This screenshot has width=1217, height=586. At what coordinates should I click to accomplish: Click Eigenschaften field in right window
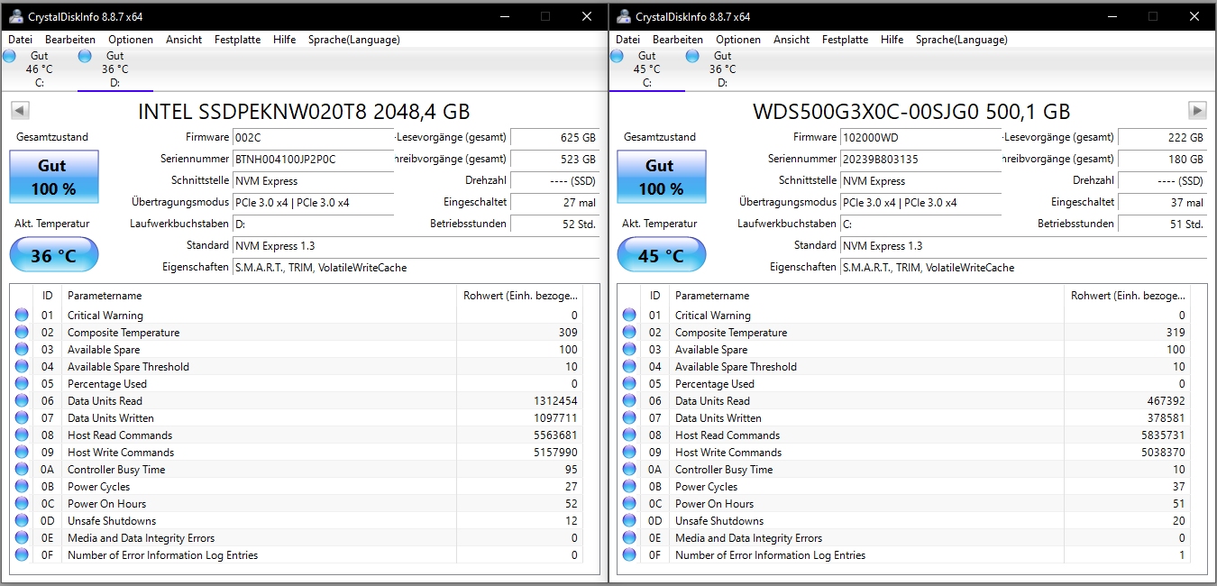click(1023, 268)
